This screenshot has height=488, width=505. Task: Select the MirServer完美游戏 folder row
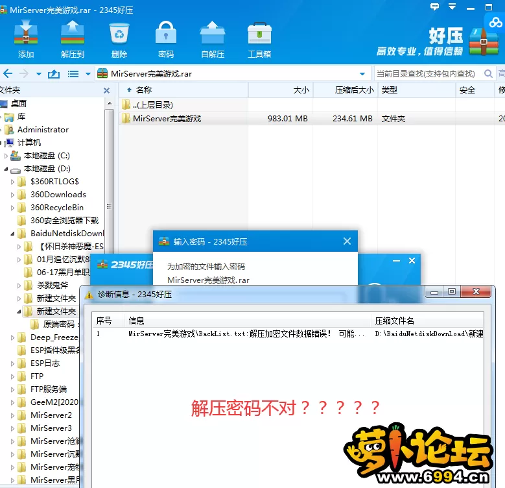pyautogui.click(x=312, y=118)
